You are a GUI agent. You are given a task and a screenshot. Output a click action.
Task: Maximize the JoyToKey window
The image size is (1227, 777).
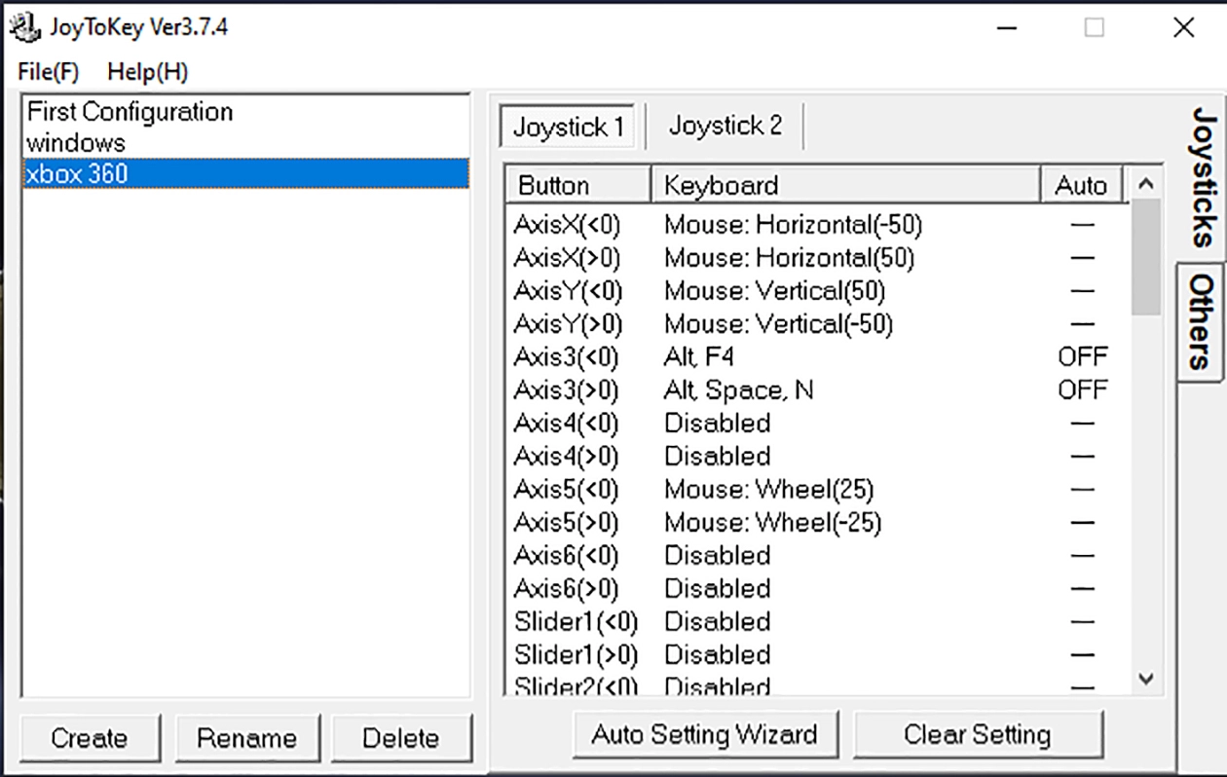click(1095, 27)
